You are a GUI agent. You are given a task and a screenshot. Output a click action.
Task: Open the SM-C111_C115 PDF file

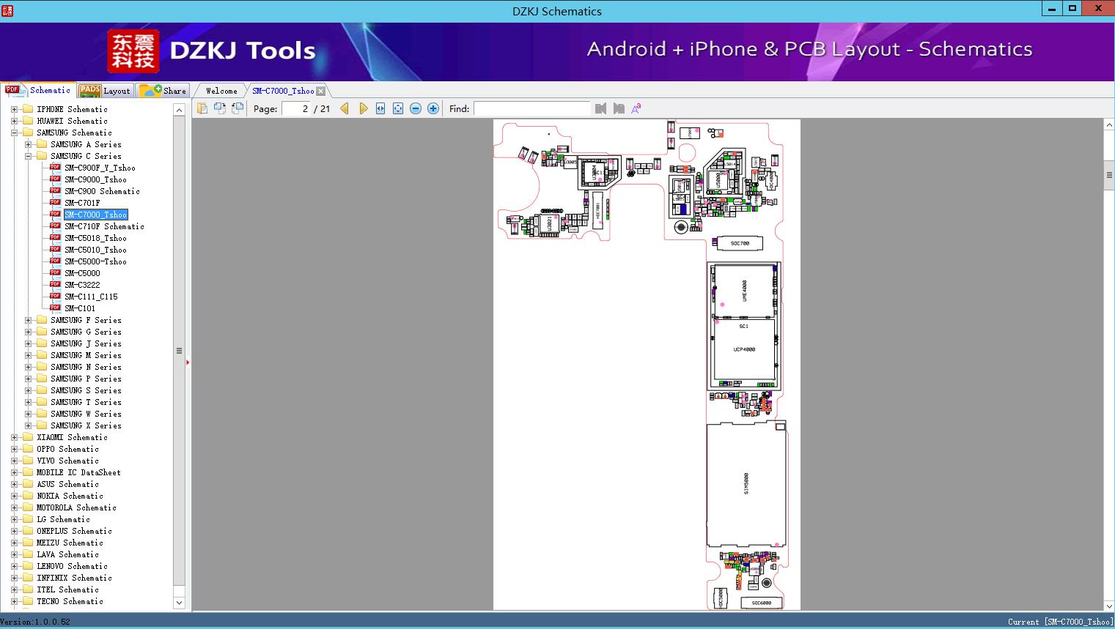pyautogui.click(x=91, y=297)
